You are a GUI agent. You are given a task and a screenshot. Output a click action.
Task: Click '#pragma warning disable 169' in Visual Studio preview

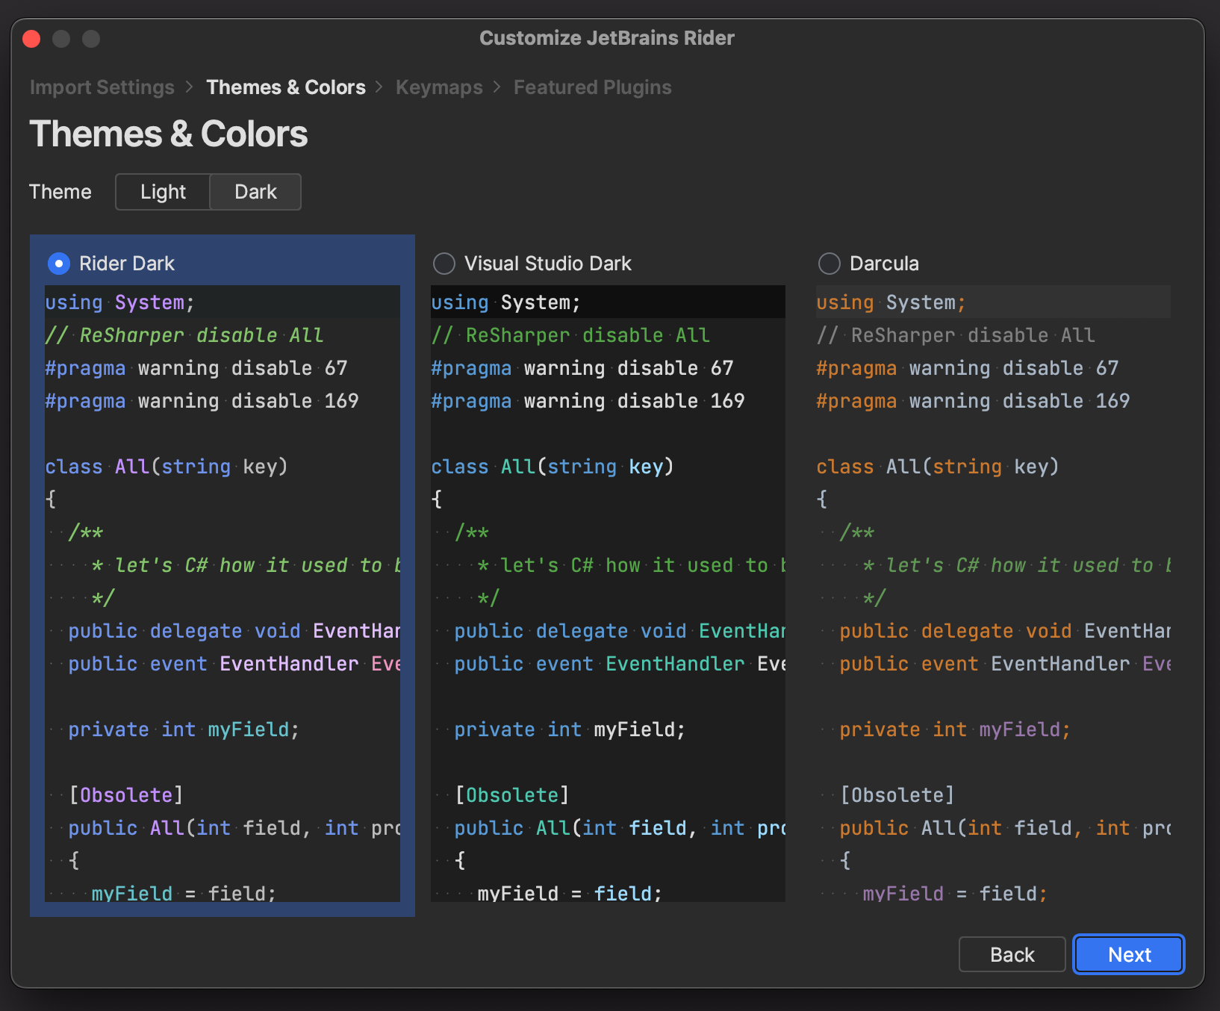coord(588,401)
